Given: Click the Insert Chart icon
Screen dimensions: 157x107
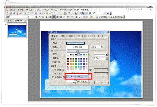Looking at the screenshot, I should [x=65, y=13].
